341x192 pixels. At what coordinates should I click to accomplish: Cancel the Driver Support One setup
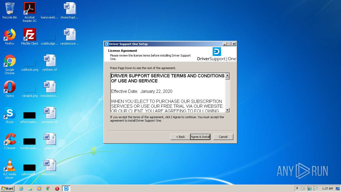tap(223, 137)
